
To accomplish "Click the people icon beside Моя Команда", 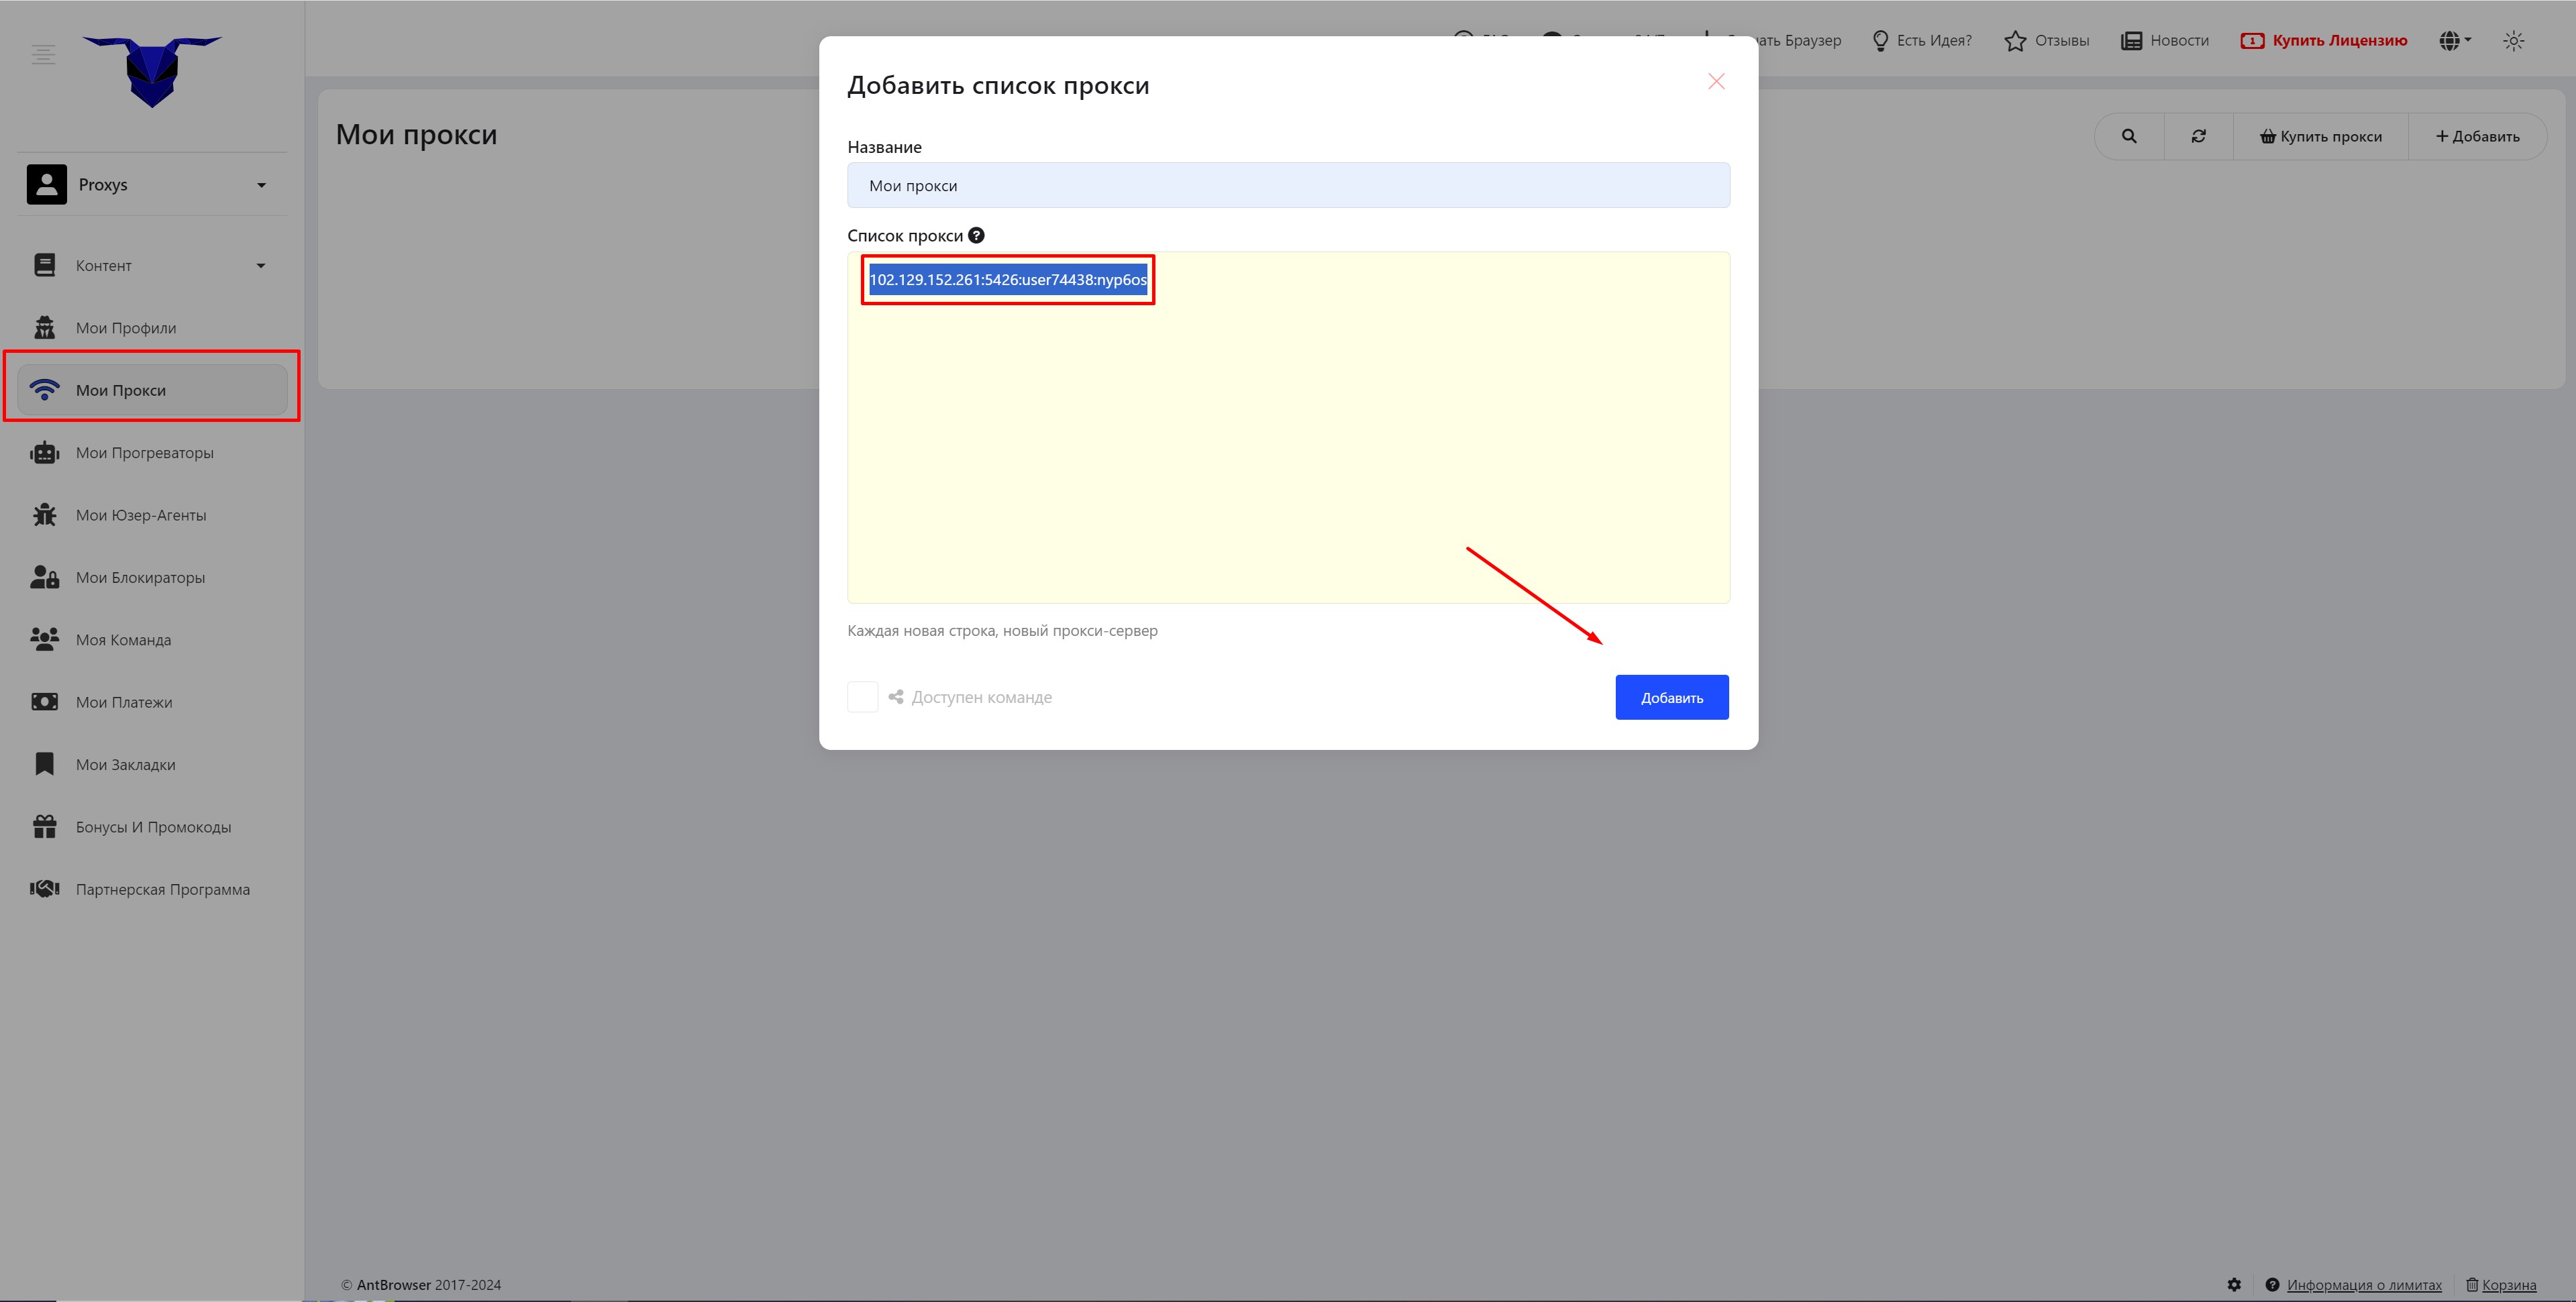I will click(45, 639).
